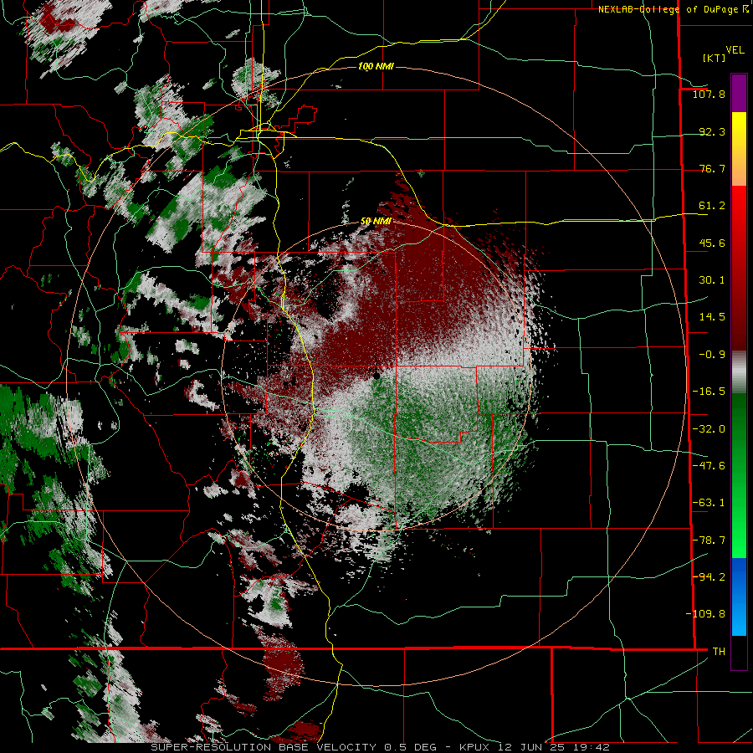Click the [KT] units label

tap(715, 58)
